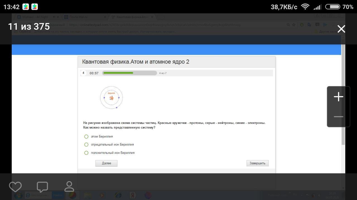Select the '11 из 375' photo counter
This screenshot has width=357, height=200.
click(29, 26)
